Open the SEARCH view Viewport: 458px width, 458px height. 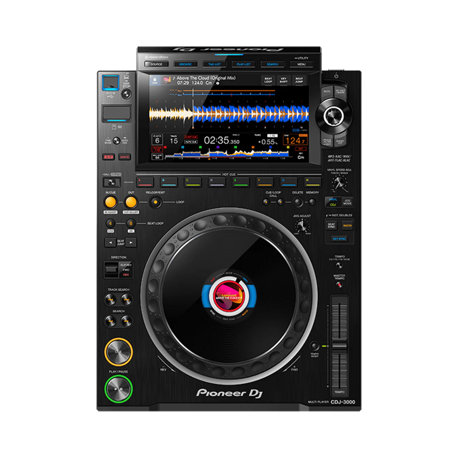click(273, 64)
